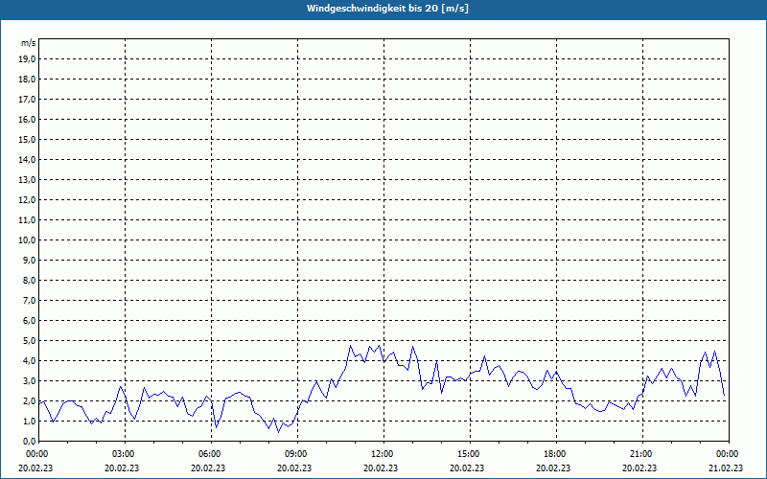This screenshot has height=479, width=767.
Task: Select the 2,0 y-axis value
Action: pyautogui.click(x=29, y=400)
